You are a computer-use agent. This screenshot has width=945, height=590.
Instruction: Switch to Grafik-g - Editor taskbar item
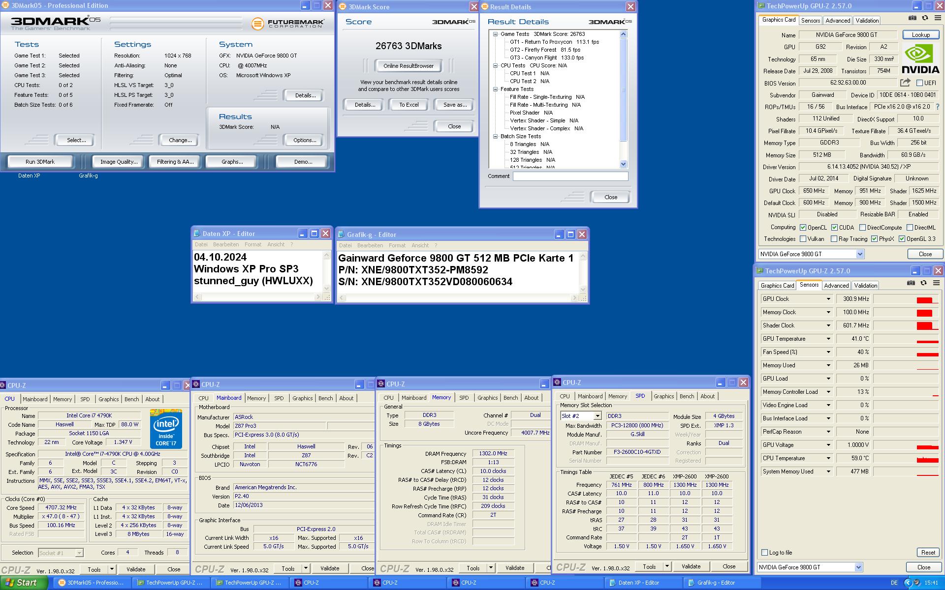pyautogui.click(x=721, y=583)
